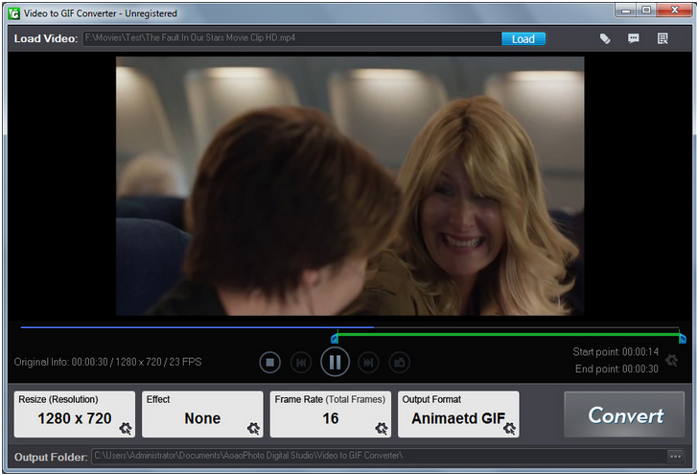
Task: Click the gear icon in Output Format box
Action: point(509,428)
